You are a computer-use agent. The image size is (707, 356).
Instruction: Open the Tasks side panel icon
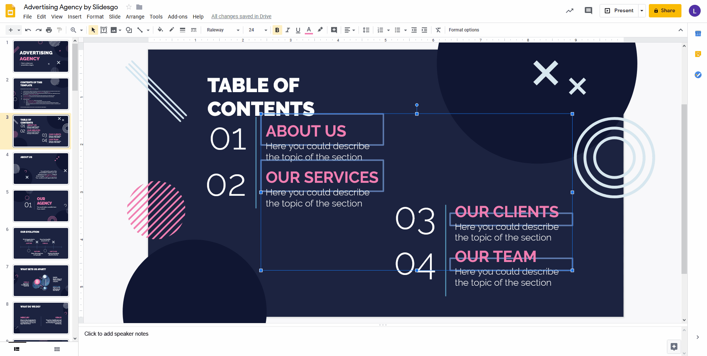tap(698, 75)
